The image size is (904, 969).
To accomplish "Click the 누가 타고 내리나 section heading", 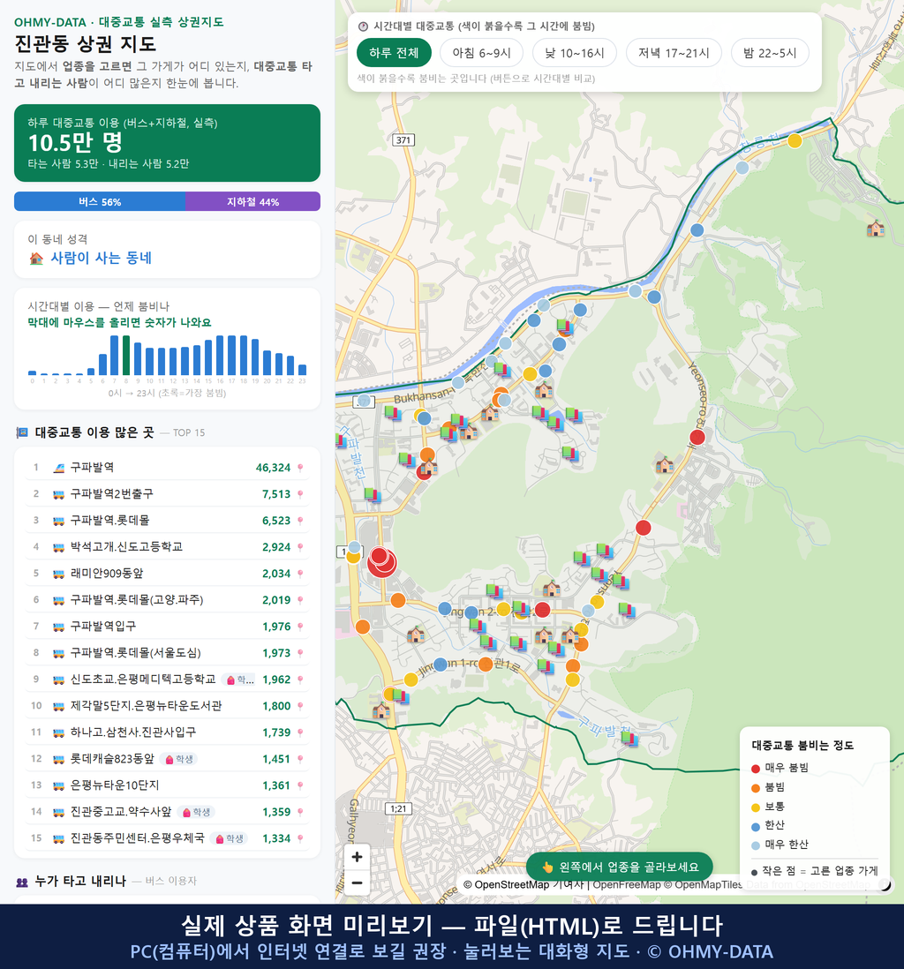I will pos(80,882).
